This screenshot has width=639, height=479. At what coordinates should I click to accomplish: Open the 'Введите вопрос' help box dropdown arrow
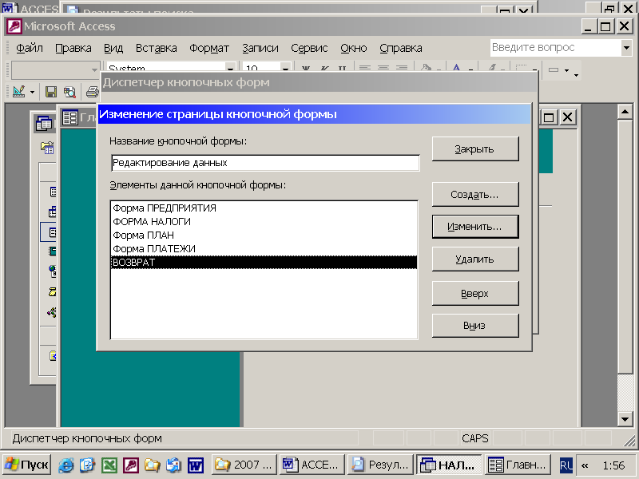point(627,48)
